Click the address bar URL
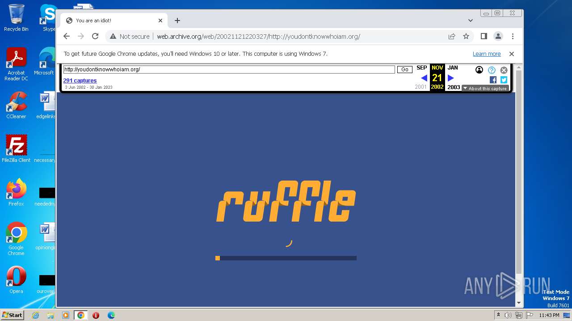 click(x=258, y=37)
